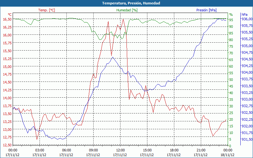
Task: Click the pressure axis value 933,25
Action: [x=247, y=93]
